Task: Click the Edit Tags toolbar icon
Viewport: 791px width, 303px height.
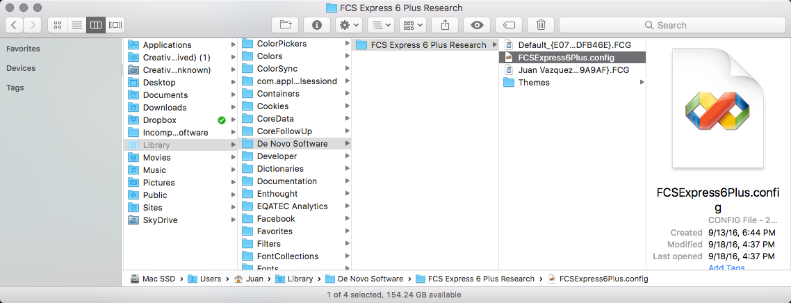Action: 509,25
